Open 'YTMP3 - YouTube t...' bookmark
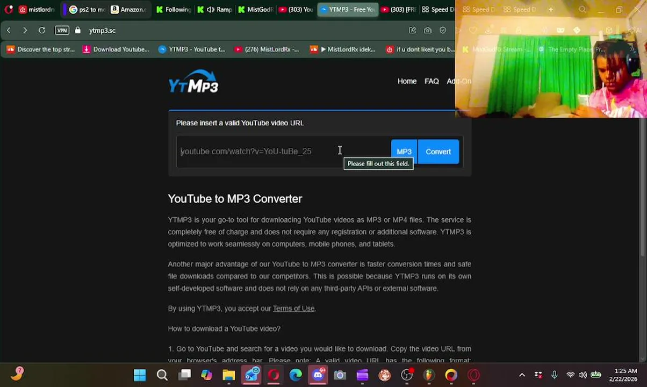This screenshot has width=647, height=387. click(192, 49)
